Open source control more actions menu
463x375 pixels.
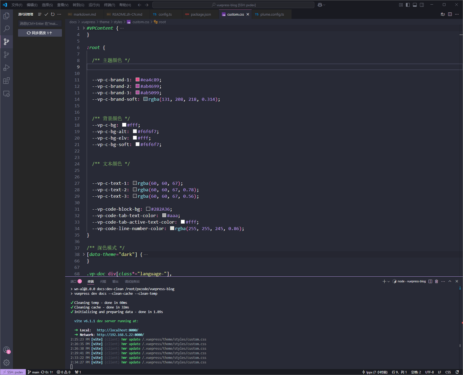pyautogui.click(x=59, y=14)
